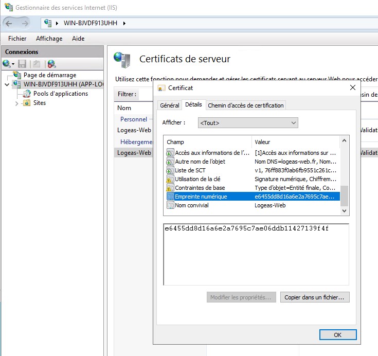This screenshot has height=356, width=378.
Task: Click the disconnect server icon in Connexions toolbar
Action: click(51, 64)
